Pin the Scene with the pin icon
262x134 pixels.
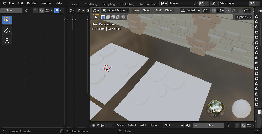tap(195, 3)
